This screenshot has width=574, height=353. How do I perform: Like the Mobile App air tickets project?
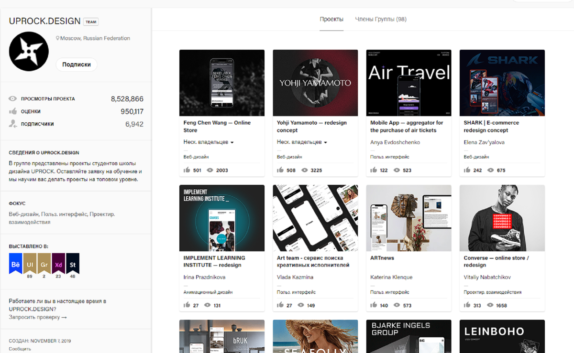374,170
